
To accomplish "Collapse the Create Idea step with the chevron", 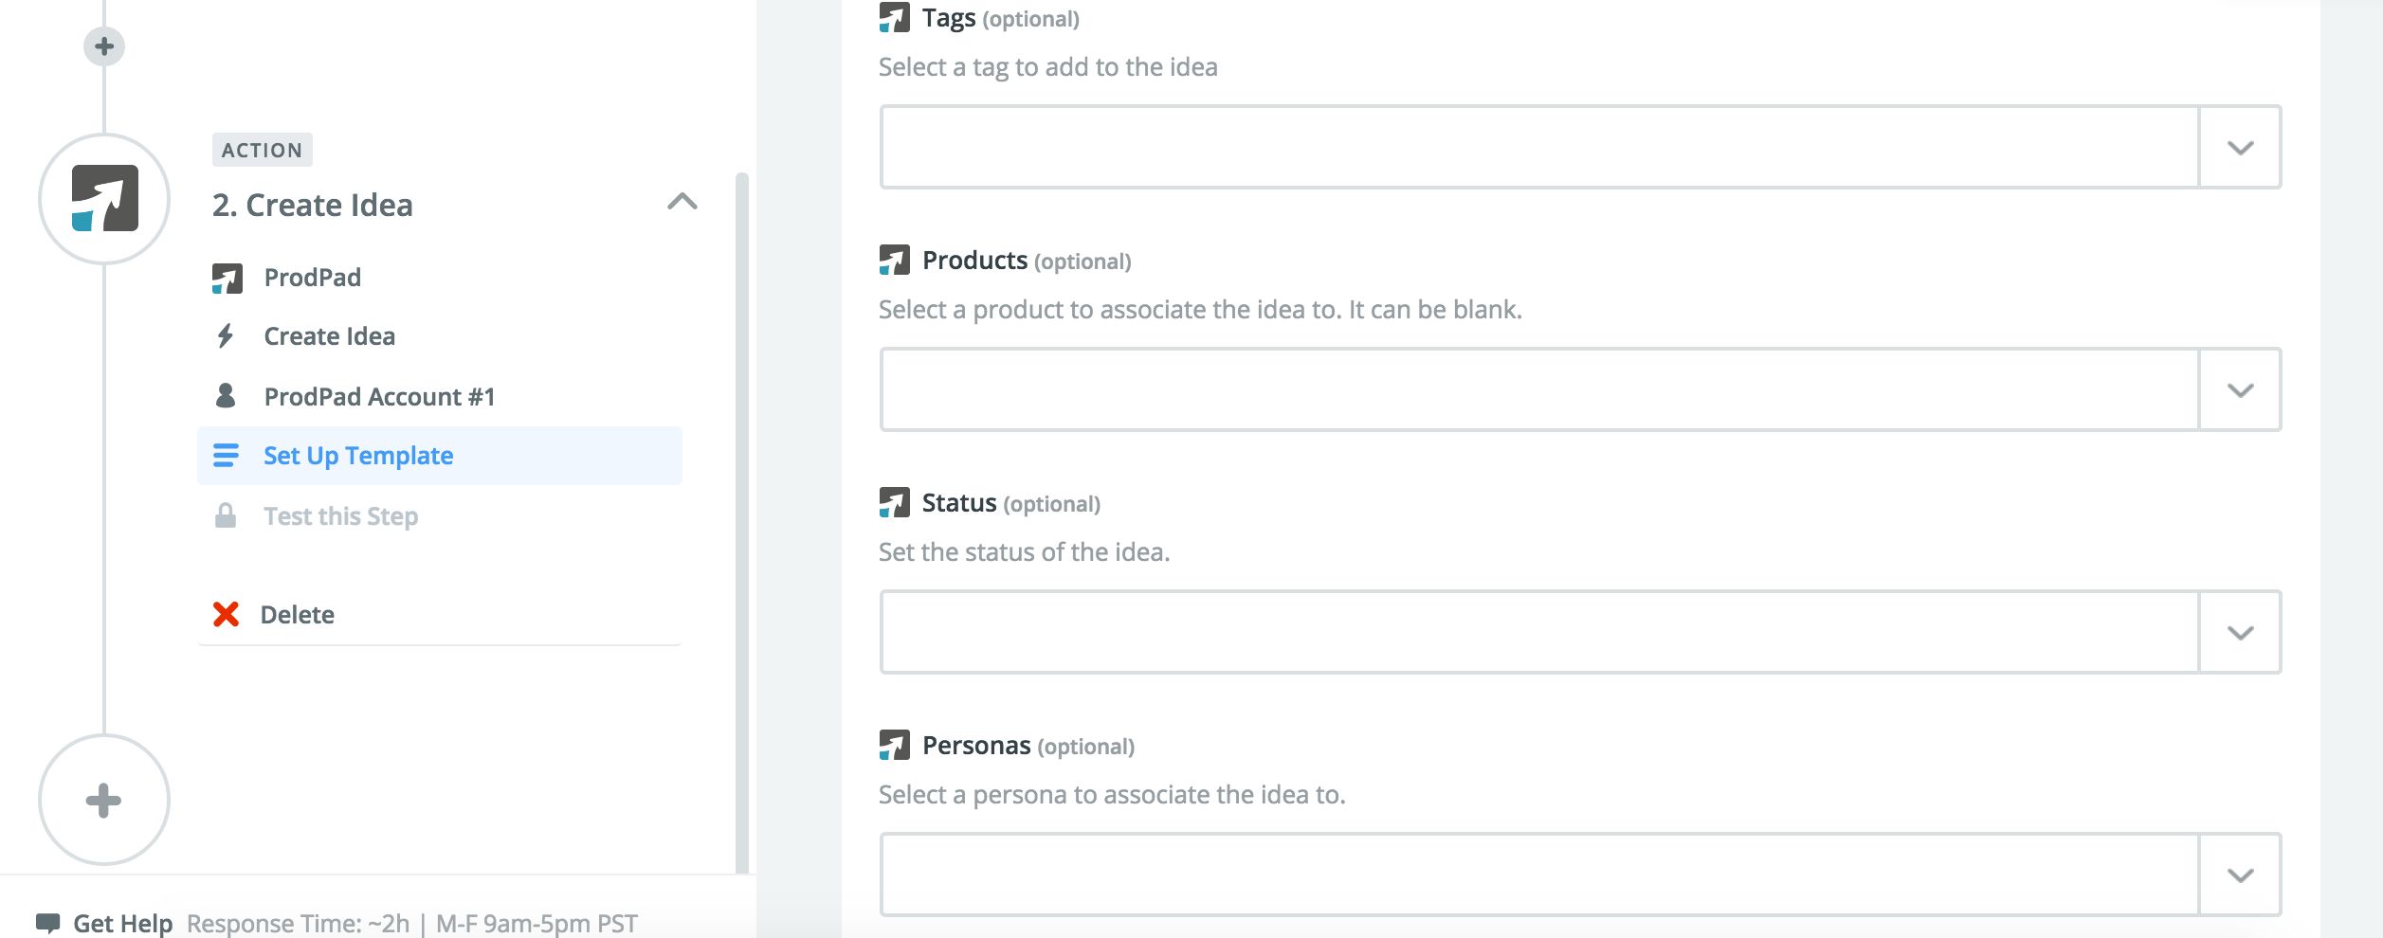I will pos(682,202).
